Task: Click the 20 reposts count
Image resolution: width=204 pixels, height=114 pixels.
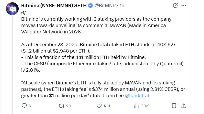Action: [x=69, y=106]
